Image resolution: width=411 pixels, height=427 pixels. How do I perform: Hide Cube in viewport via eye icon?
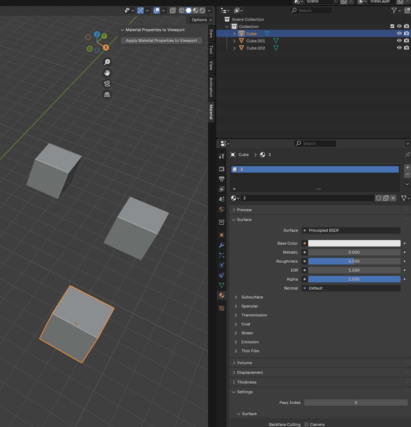click(x=399, y=33)
